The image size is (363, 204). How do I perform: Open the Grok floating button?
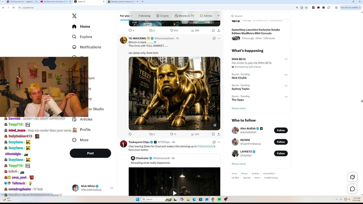(x=353, y=177)
